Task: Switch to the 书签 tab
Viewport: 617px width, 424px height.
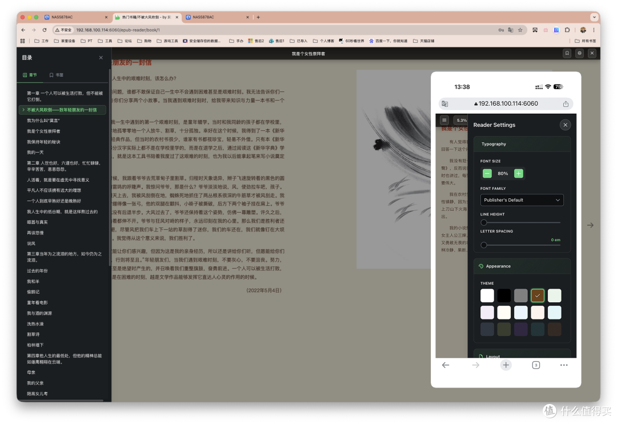Action: coord(56,75)
